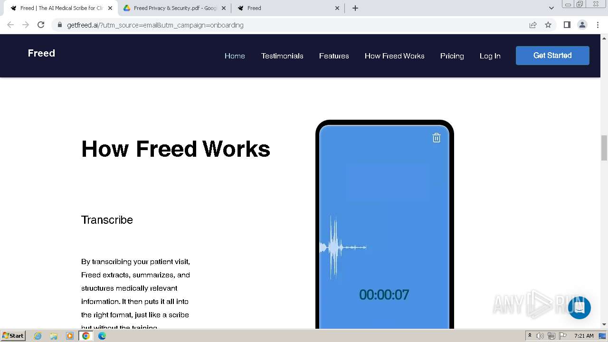Screen dimensions: 608x342
Task: Click the Transcribe heading
Action: pos(107,220)
